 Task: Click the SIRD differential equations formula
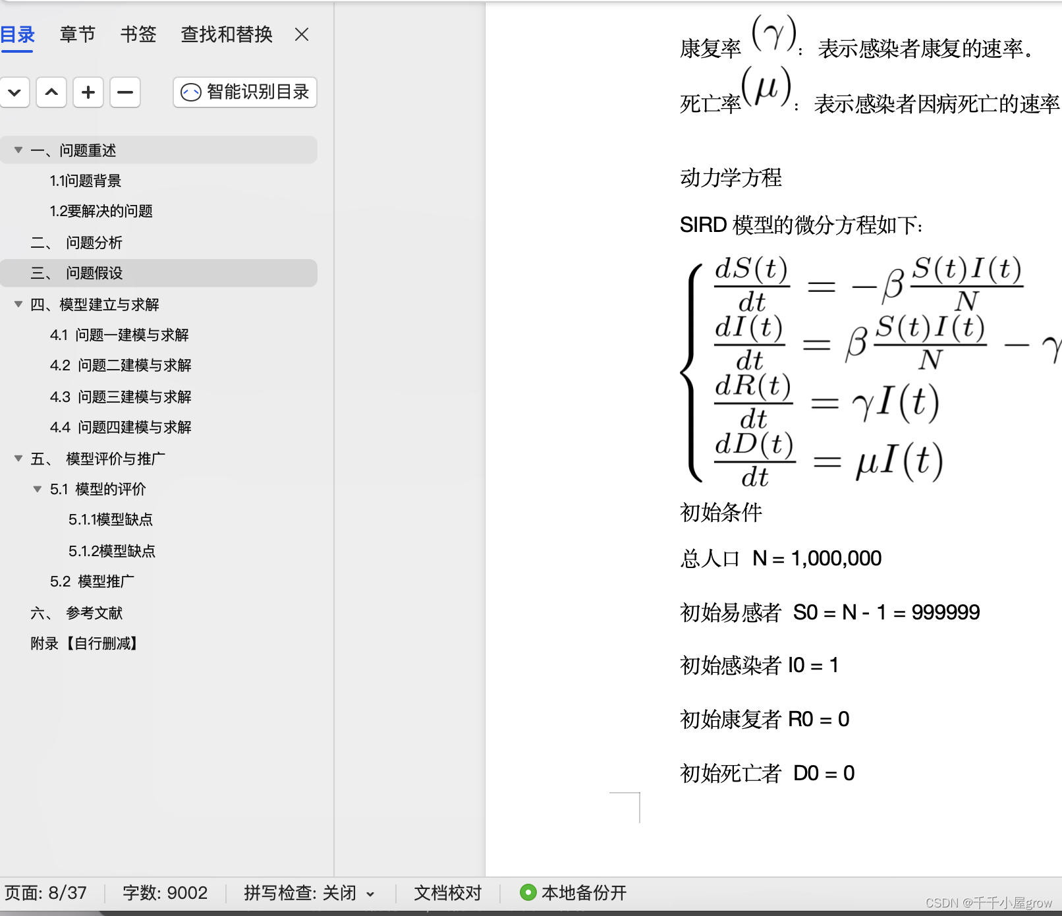[871, 370]
